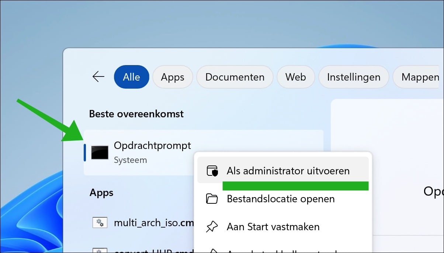
Task: Select the Alle filter tab
Action: click(131, 77)
